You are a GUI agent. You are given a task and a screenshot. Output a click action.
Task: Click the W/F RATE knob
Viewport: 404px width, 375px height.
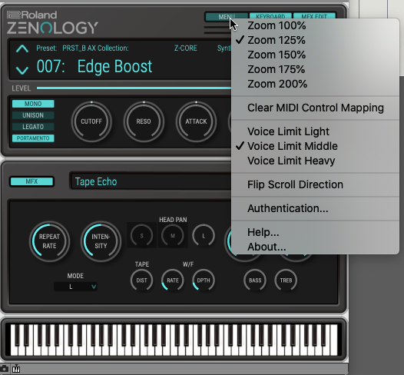(173, 280)
